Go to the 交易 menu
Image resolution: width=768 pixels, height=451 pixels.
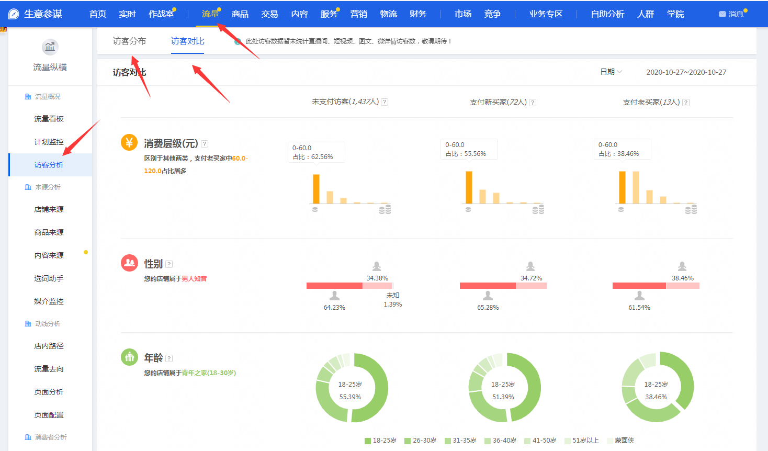(x=269, y=14)
